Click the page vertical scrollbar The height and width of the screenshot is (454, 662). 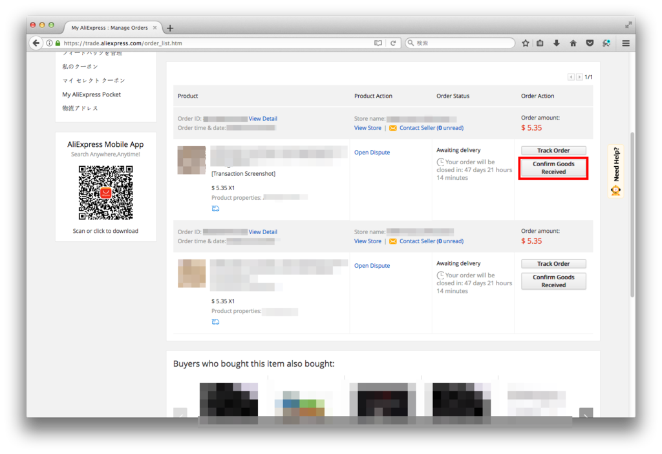pos(632,215)
